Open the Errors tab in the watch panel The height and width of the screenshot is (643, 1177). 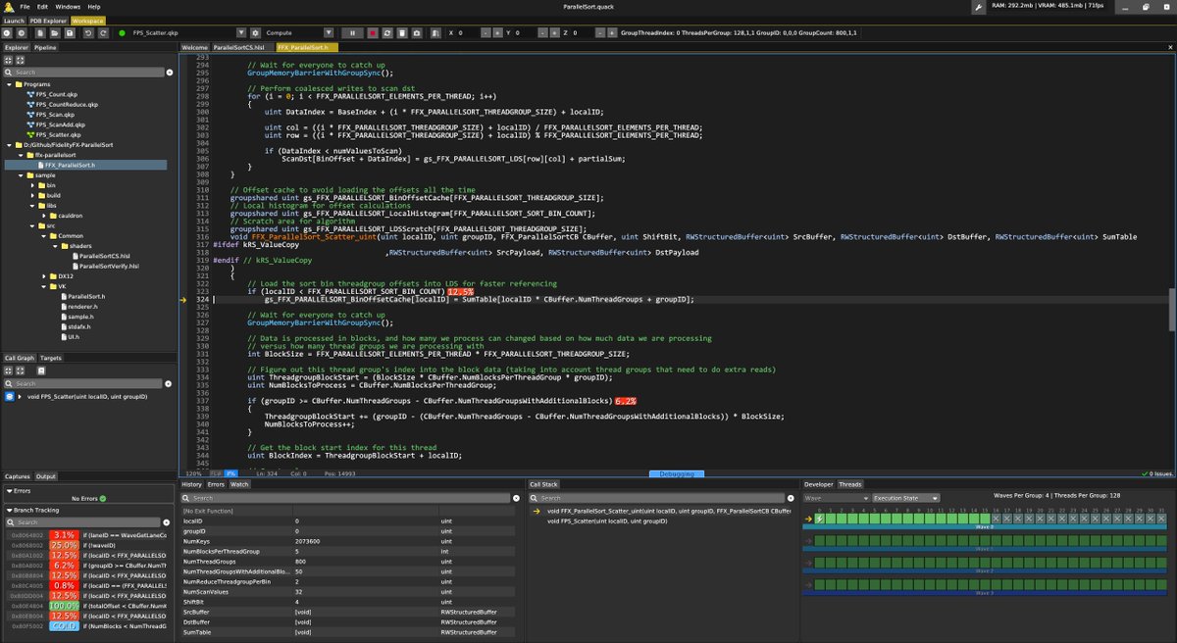tap(216, 483)
